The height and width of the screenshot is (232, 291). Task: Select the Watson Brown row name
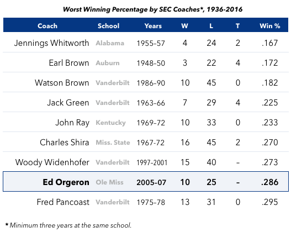(62, 83)
